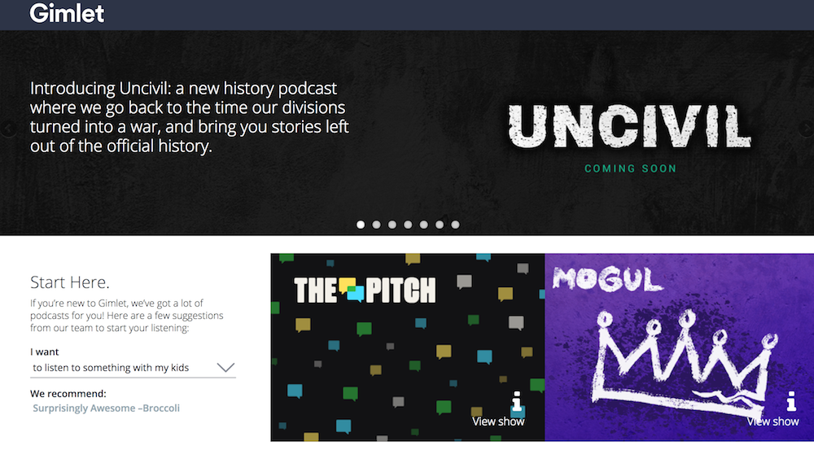
Task: Jump to the last carousel dot
Action: click(x=455, y=225)
